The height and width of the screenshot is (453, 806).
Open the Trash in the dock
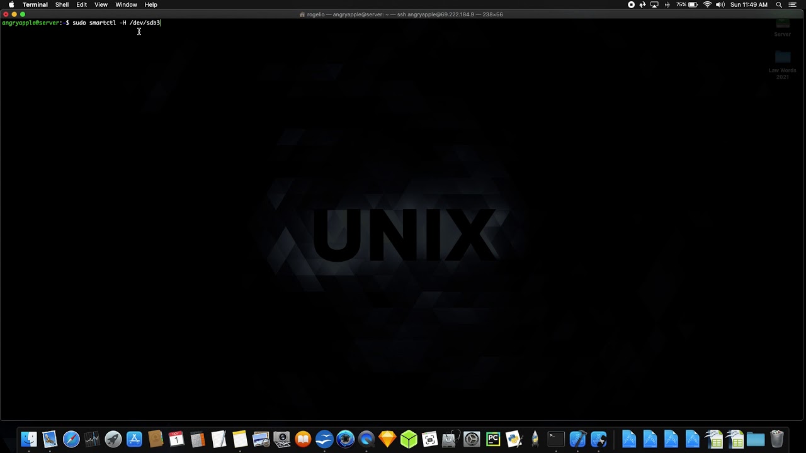tap(777, 439)
